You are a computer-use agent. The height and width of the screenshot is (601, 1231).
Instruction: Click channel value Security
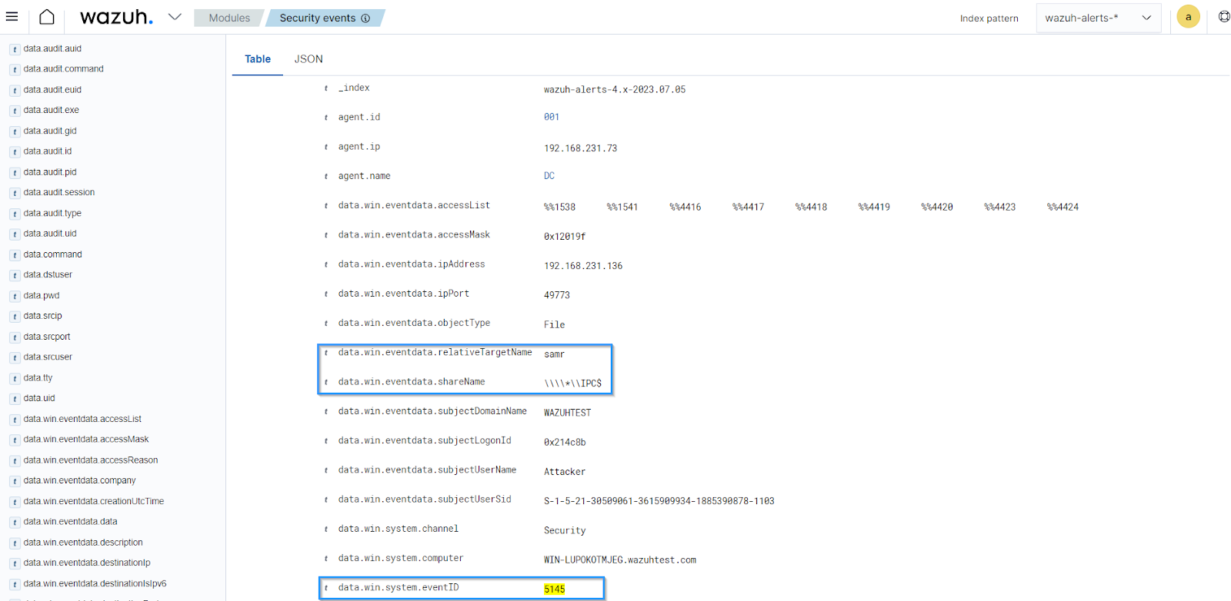tap(565, 531)
